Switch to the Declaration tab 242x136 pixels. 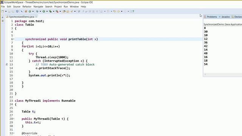pos(237,17)
